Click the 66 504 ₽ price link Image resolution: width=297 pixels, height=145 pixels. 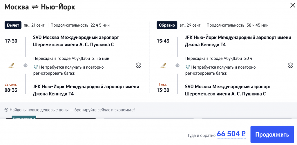231,134
